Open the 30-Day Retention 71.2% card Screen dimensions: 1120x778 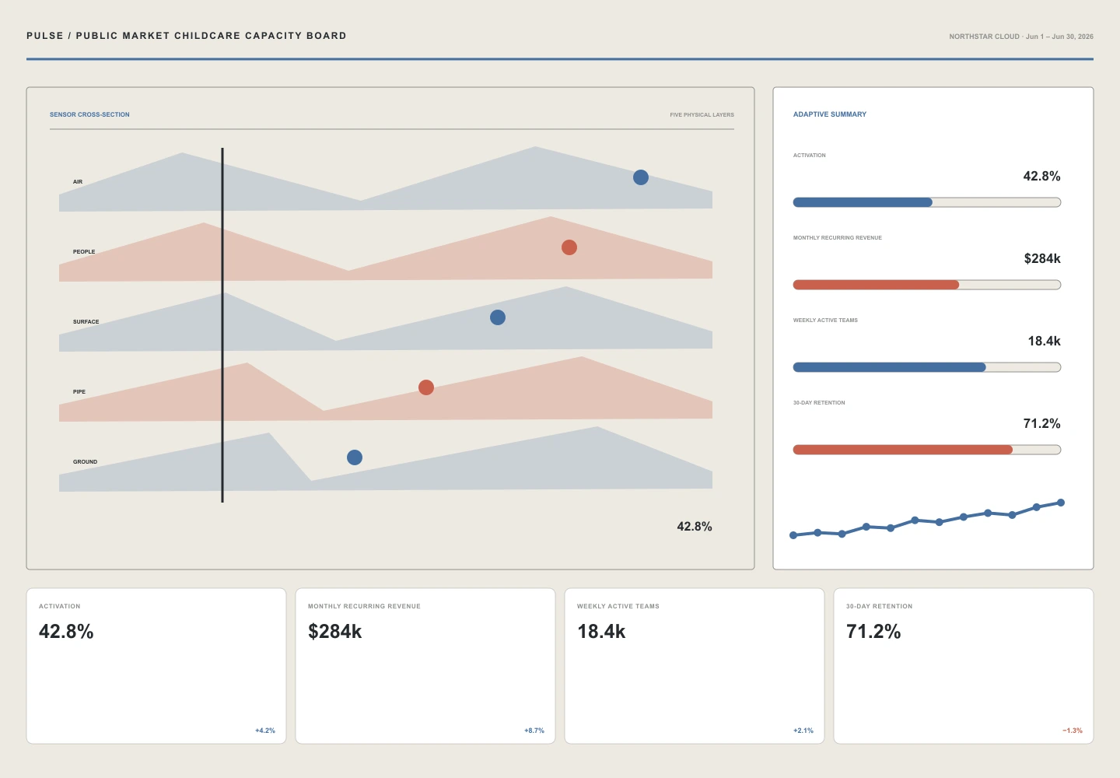[x=964, y=666]
